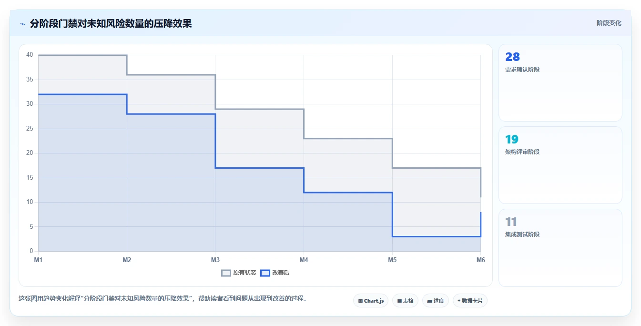Click the y-axis value 10
The image size is (641, 326).
pyautogui.click(x=30, y=202)
